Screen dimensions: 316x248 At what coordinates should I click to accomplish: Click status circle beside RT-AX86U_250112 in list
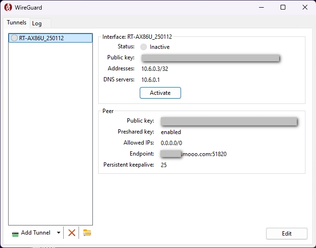14,38
